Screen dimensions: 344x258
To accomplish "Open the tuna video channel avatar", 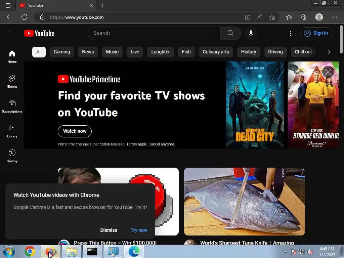I will pyautogui.click(x=190, y=242).
